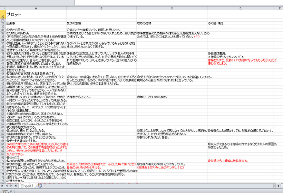Select cell ⑩父親の態度が変わる。
Image resolution: width=283 pixels, height=193 pixels.
[x=36, y=127]
